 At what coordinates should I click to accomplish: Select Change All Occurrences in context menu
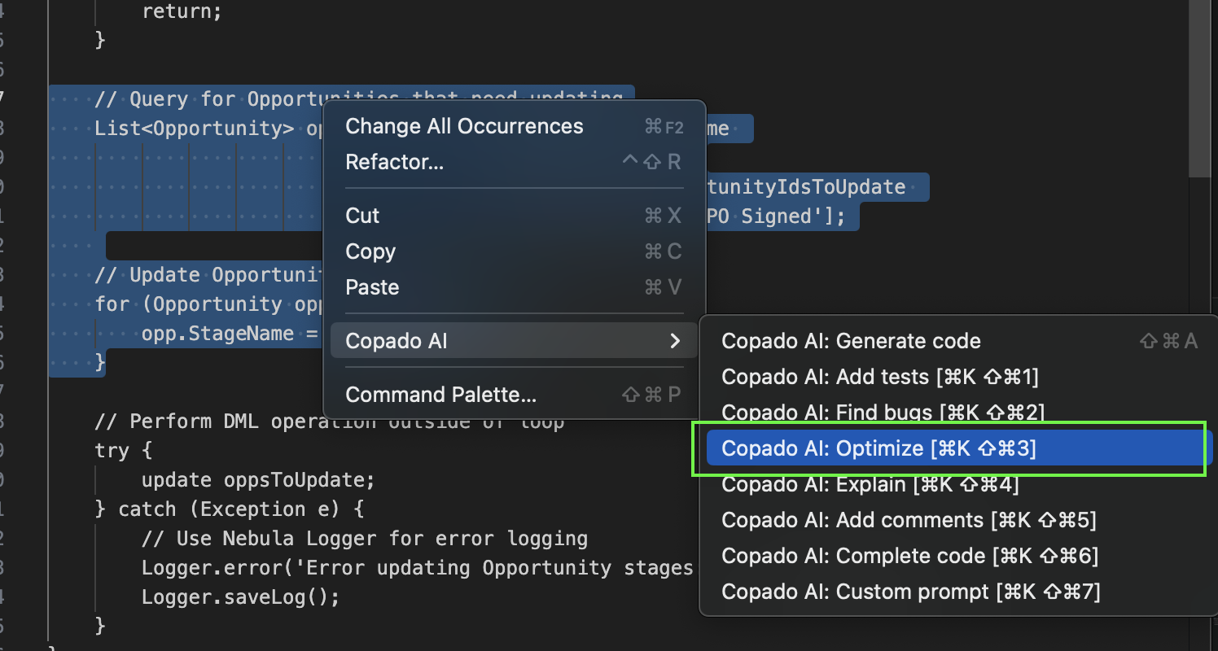pyautogui.click(x=464, y=126)
